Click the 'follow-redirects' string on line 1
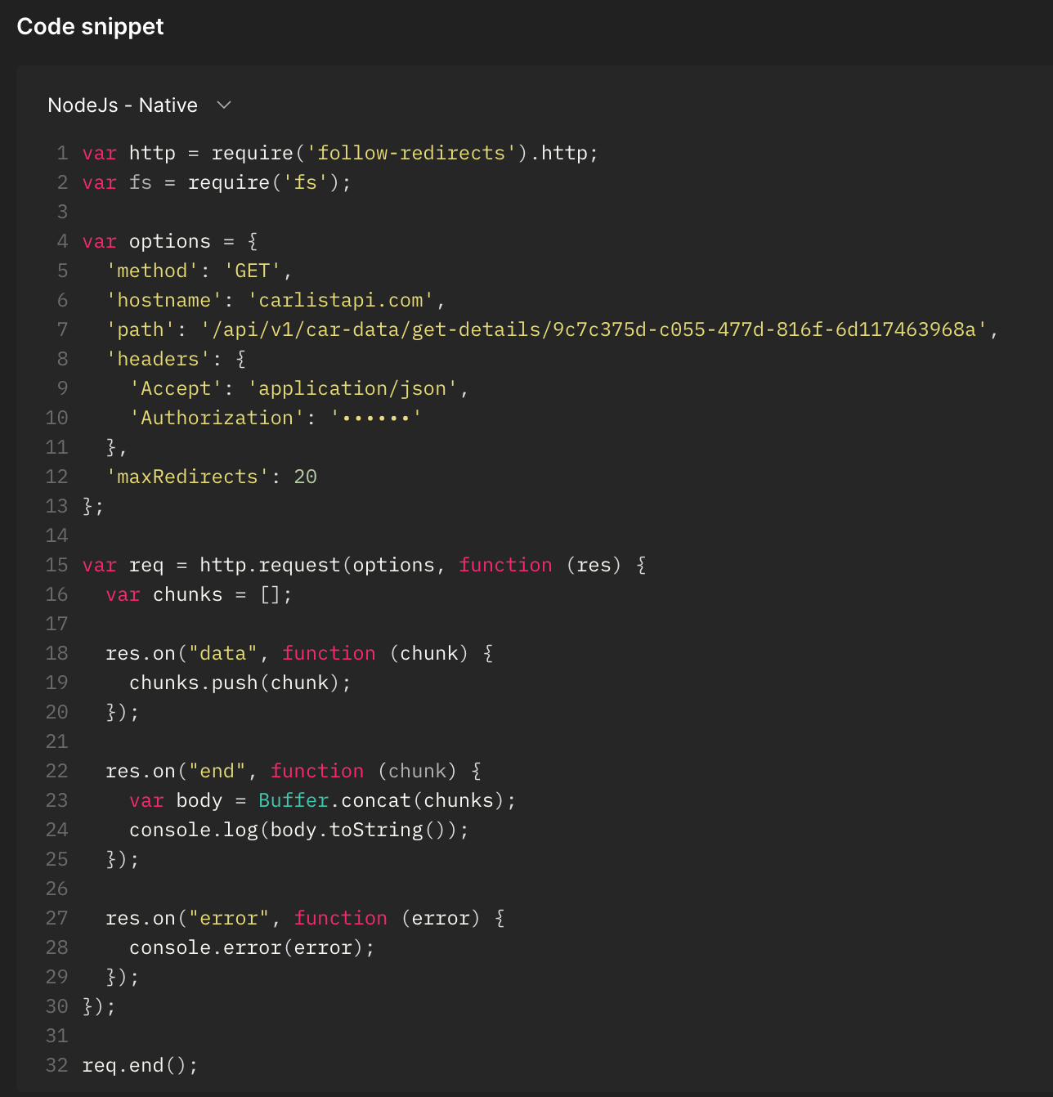 click(411, 153)
